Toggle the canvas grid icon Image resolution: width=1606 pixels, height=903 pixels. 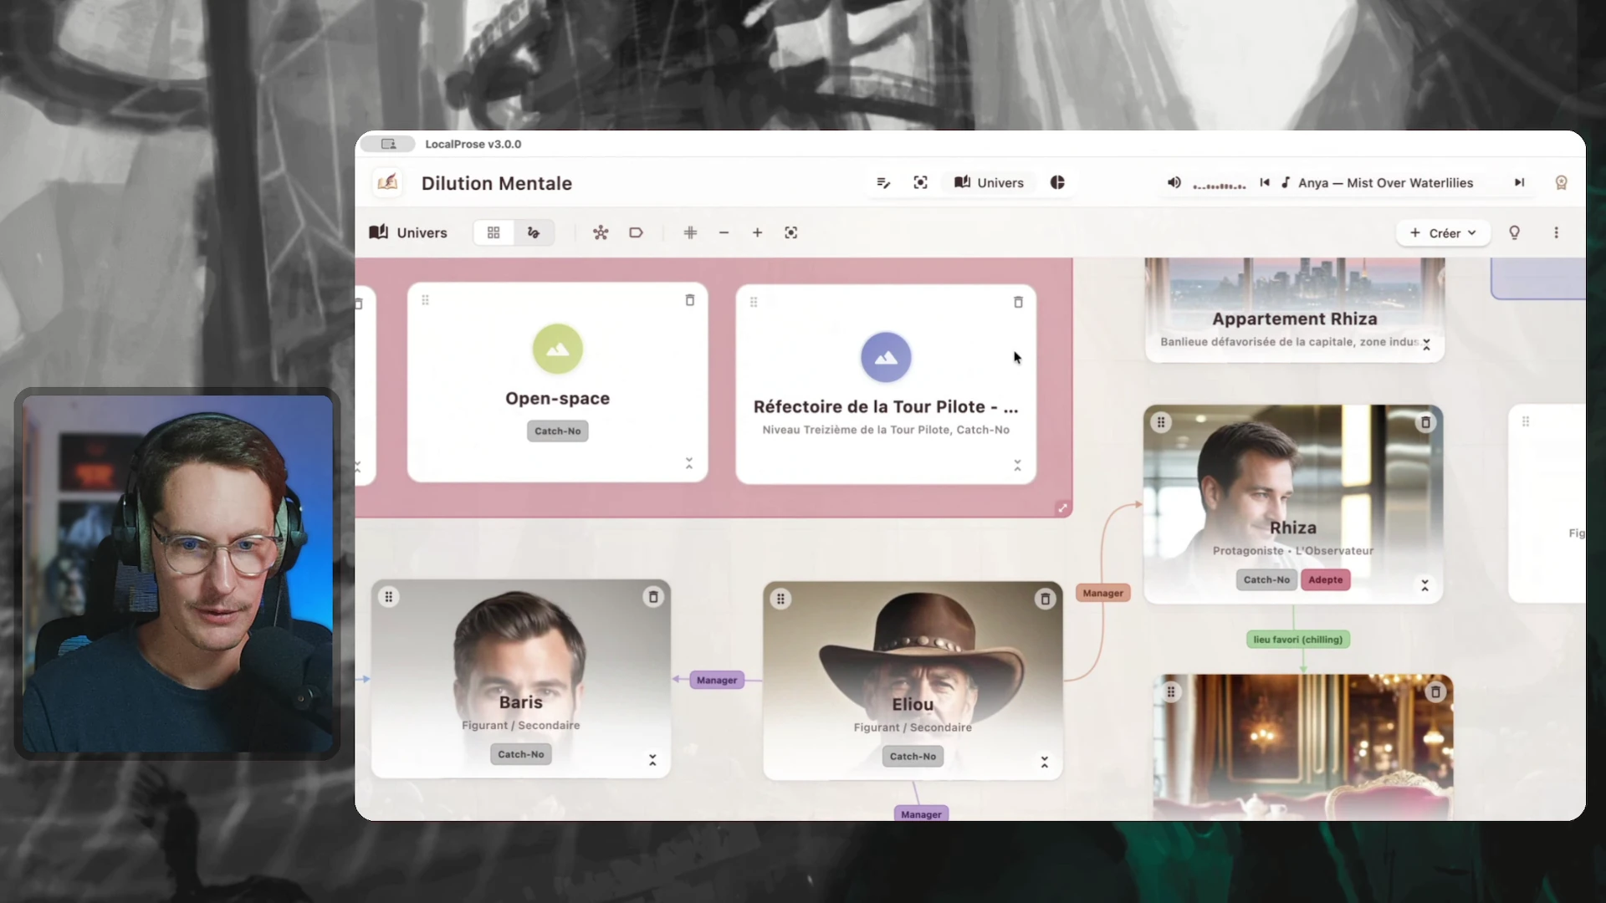[x=690, y=232]
